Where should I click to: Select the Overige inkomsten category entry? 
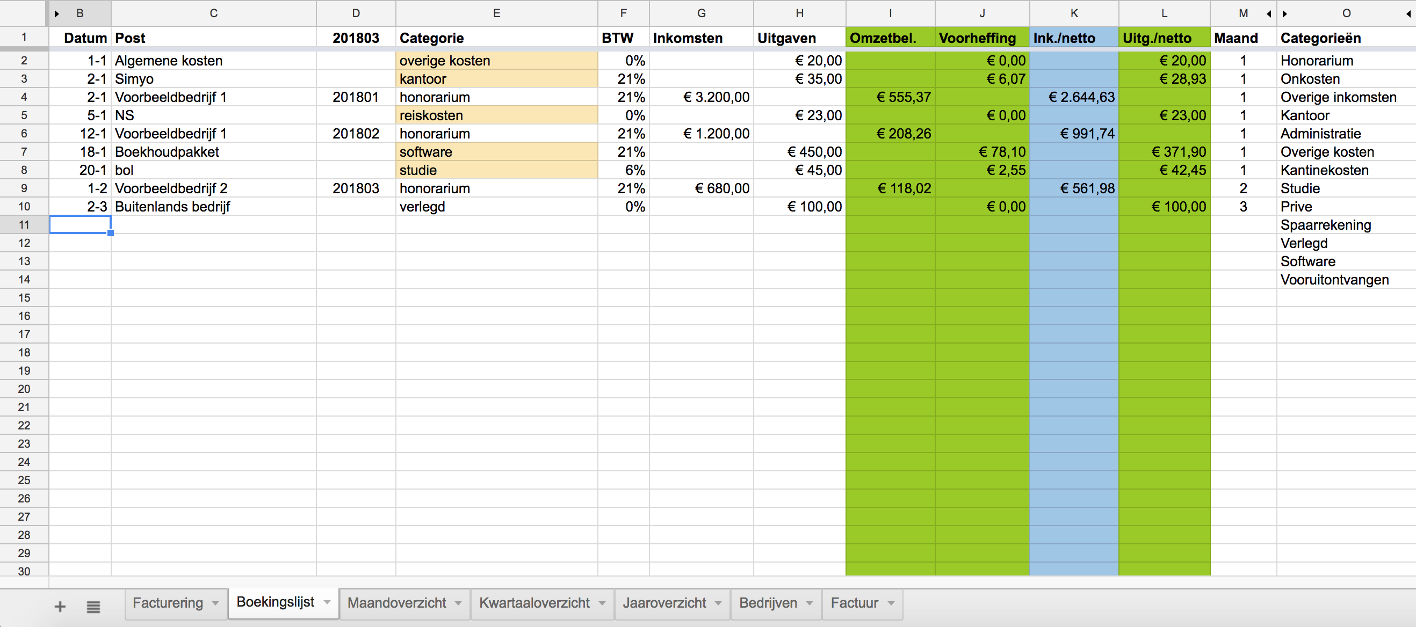(1346, 97)
